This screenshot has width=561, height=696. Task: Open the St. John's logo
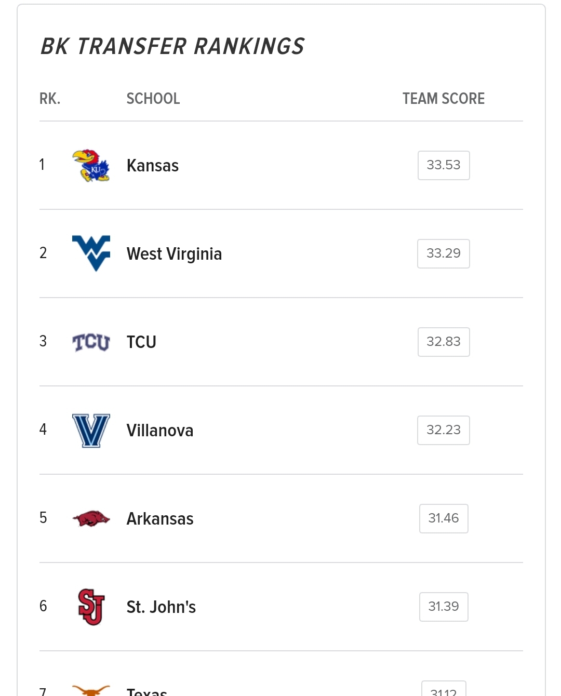tap(91, 607)
